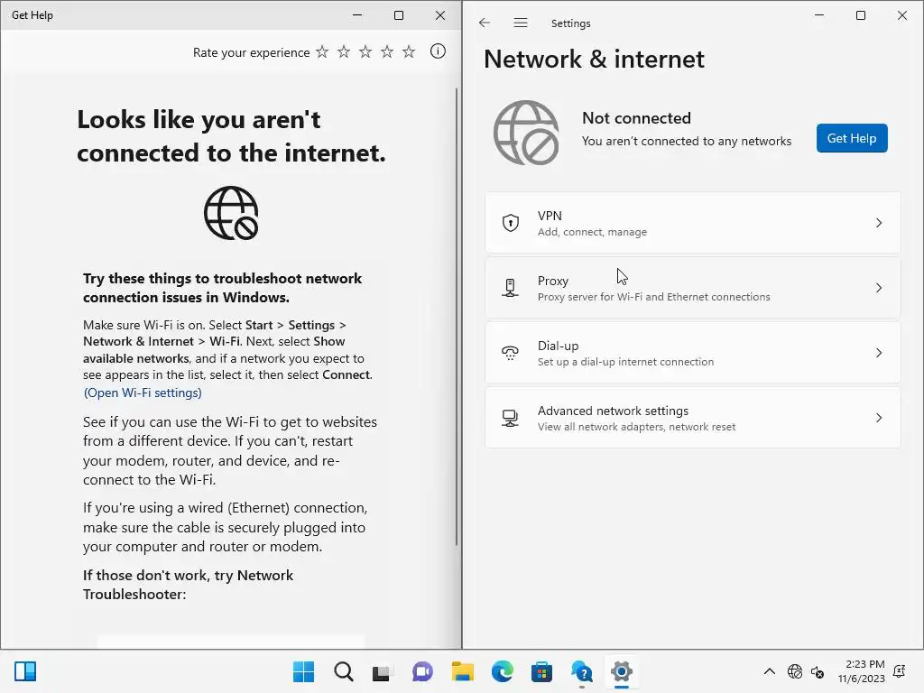924x693 pixels.
Task: Rate experience with the fourth star
Action: pos(387,51)
